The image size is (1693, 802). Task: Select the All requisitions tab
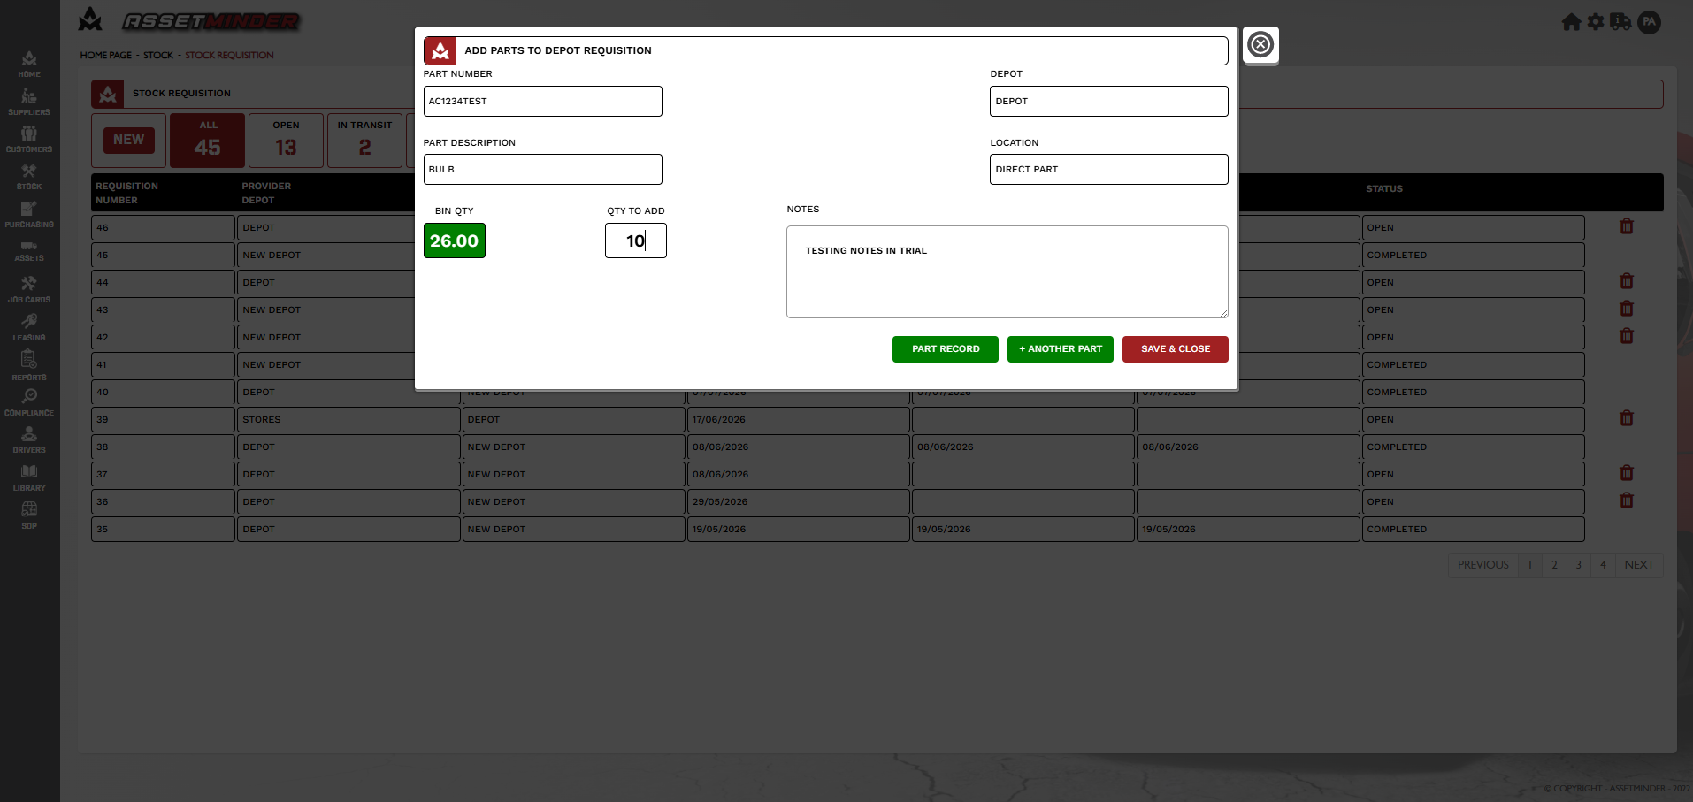pyautogui.click(x=208, y=141)
